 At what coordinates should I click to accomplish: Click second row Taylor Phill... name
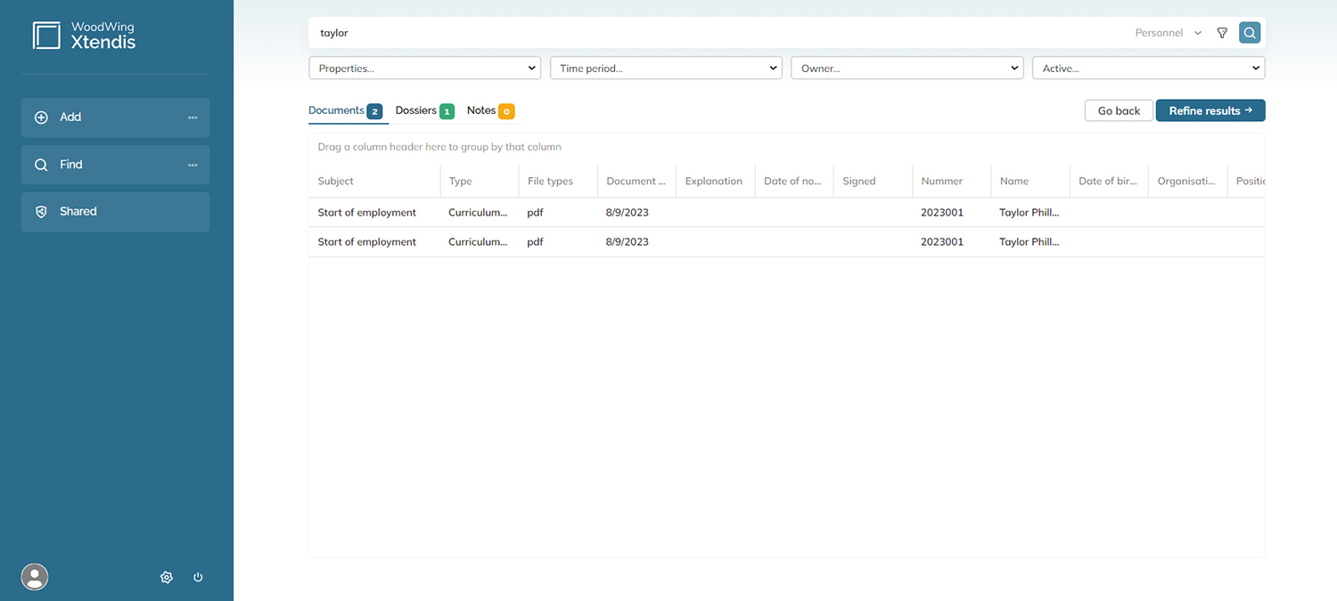coord(1029,242)
